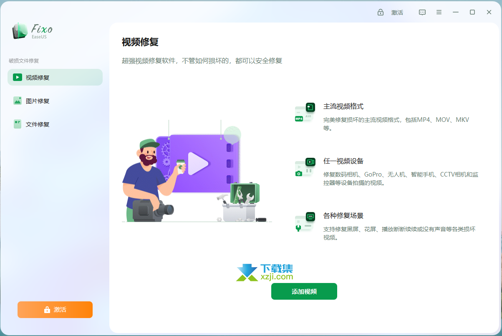Click the green 添加视频 button

(304, 291)
